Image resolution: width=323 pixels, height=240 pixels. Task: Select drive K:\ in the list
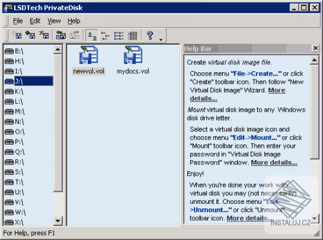point(14,92)
